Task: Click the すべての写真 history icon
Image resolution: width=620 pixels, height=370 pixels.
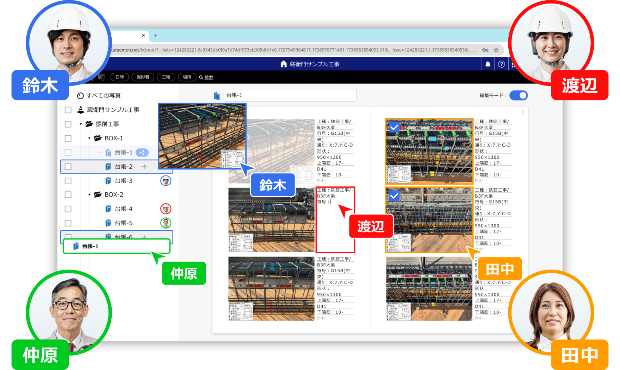Action: click(80, 96)
